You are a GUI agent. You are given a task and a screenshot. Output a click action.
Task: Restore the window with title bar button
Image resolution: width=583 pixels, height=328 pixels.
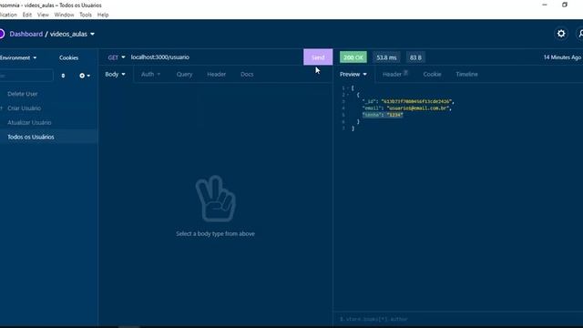click(565, 5)
